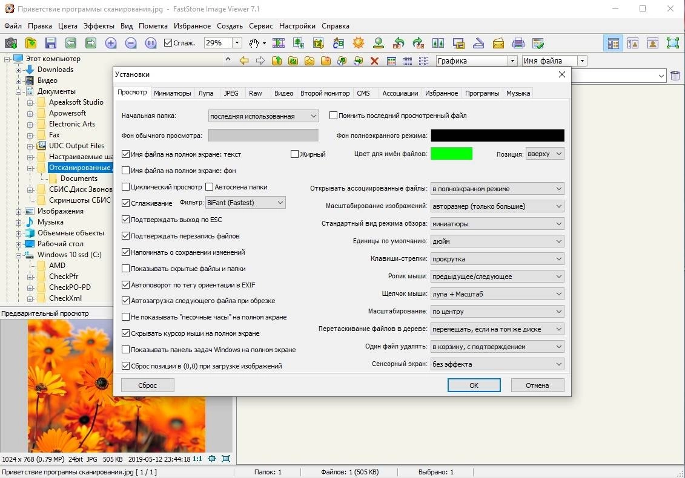Go to previous image with green left arrow
Image resolution: width=685 pixels, height=478 pixels.
point(71,43)
